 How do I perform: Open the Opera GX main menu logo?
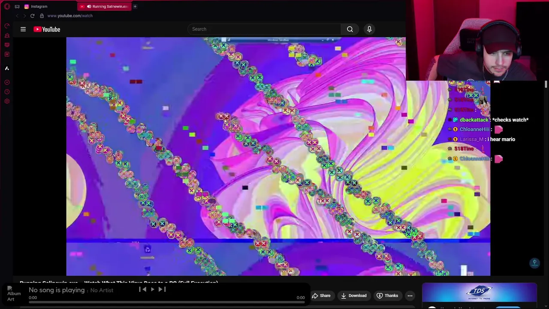tap(7, 6)
